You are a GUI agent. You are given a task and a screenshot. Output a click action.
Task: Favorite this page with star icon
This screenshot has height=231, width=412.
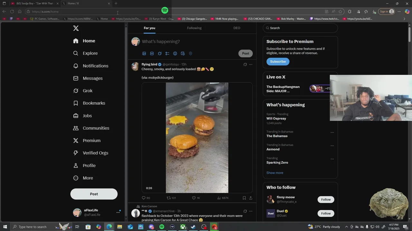tap(340, 12)
